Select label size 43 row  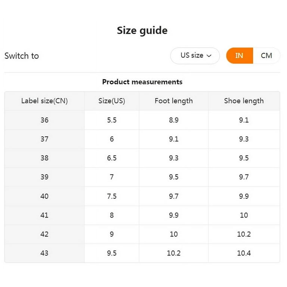coord(142,253)
